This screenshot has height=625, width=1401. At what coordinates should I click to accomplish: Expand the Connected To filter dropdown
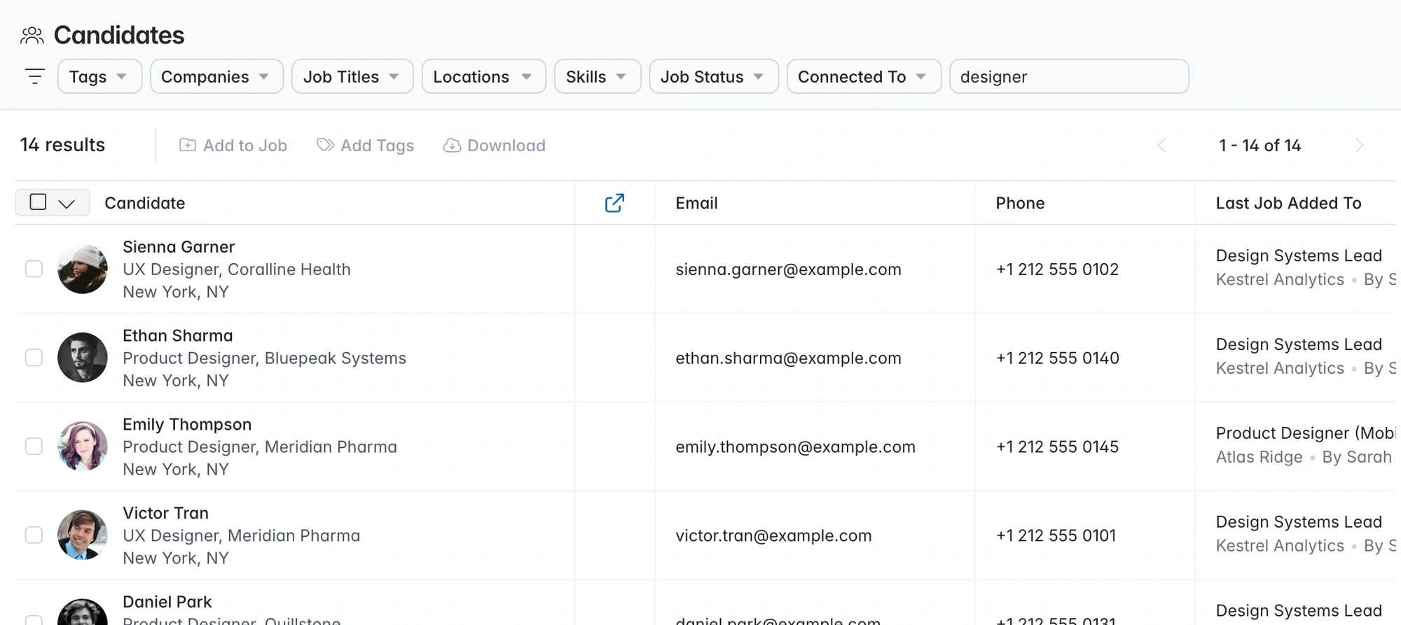click(x=864, y=76)
